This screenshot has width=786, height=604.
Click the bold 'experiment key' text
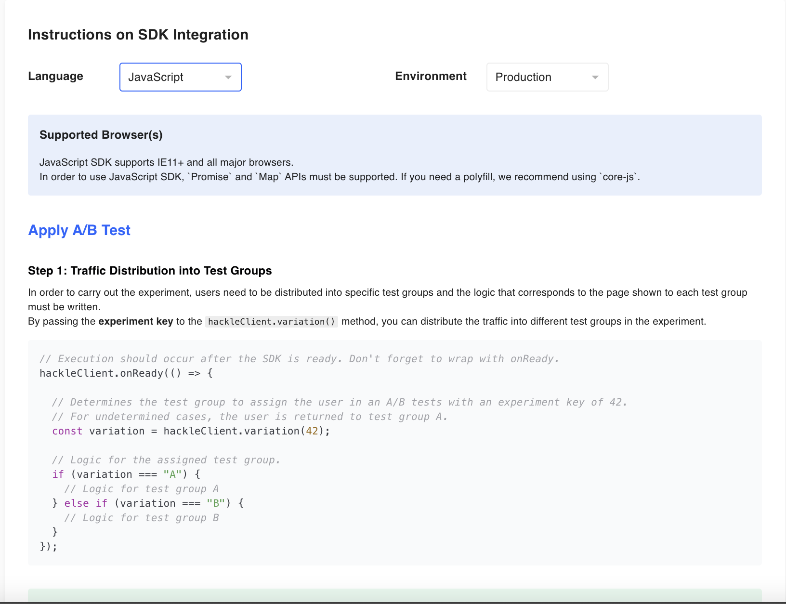[x=136, y=321]
